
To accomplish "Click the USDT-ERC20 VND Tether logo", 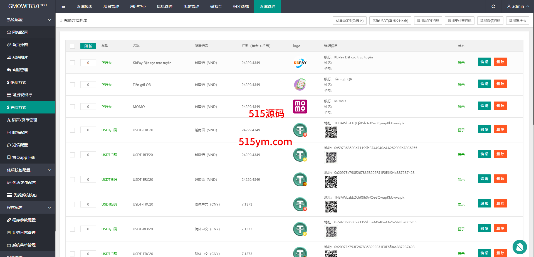I will click(300, 180).
